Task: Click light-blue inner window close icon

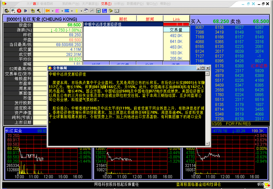Action: tap(254, 4)
